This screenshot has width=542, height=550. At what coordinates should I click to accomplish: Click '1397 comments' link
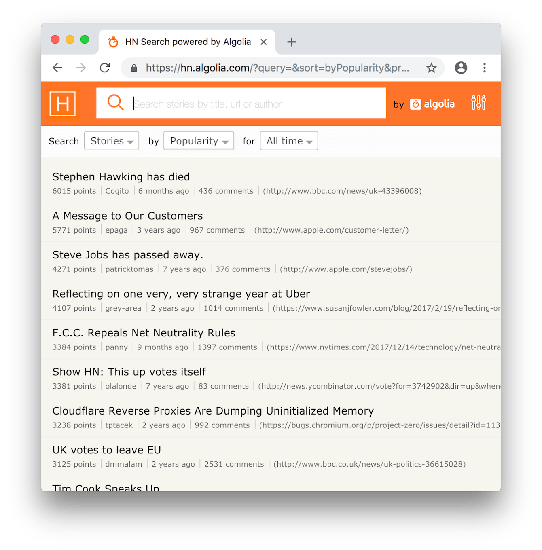pyautogui.click(x=227, y=347)
